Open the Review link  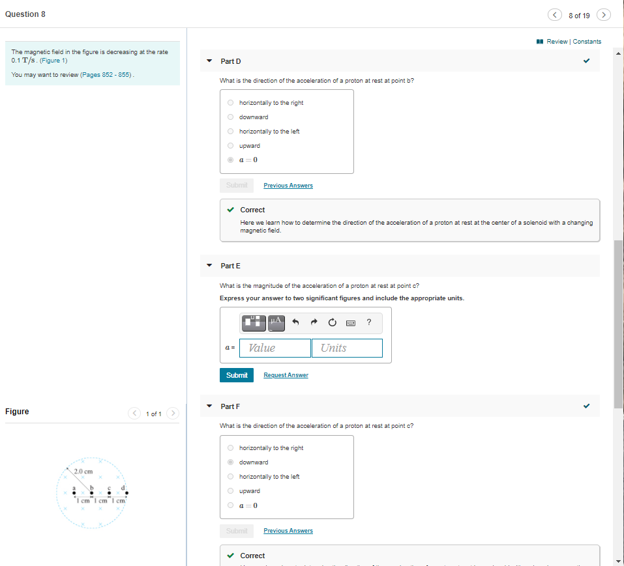(557, 41)
